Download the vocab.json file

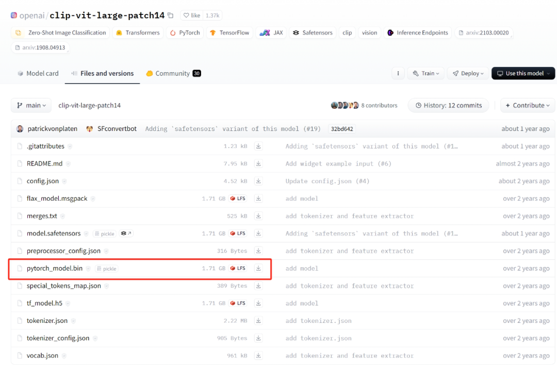tap(258, 355)
